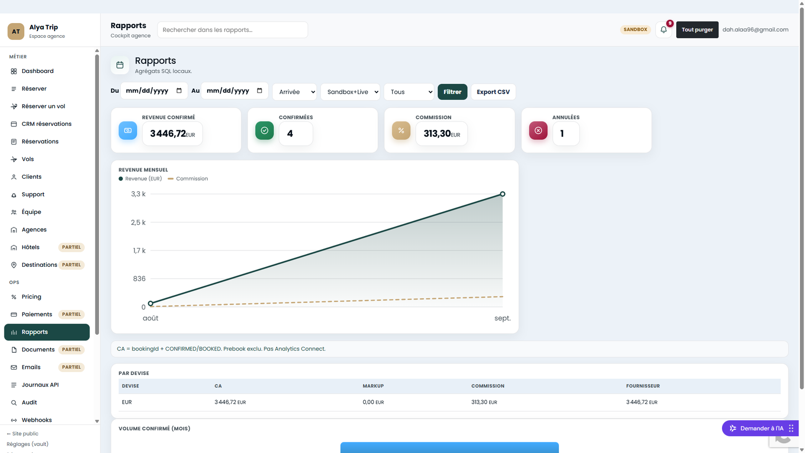This screenshot has height=453, width=805.
Task: Click the dah.alaa96@gmail.com account label
Action: coord(755,30)
